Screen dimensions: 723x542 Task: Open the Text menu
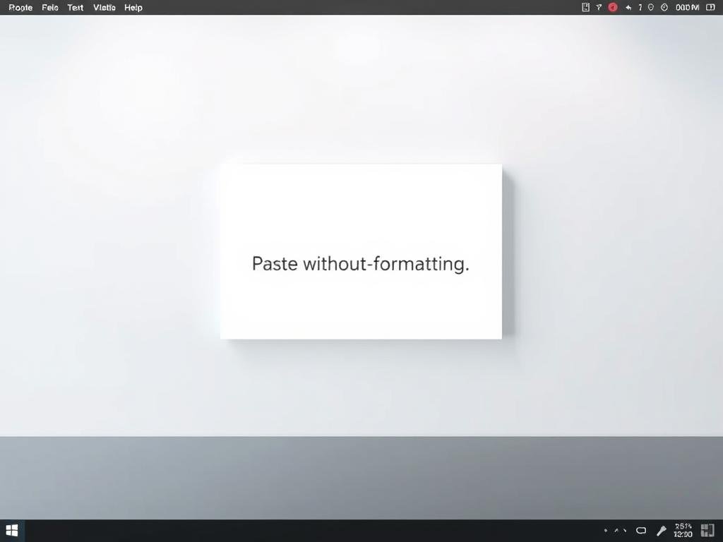[x=75, y=8]
